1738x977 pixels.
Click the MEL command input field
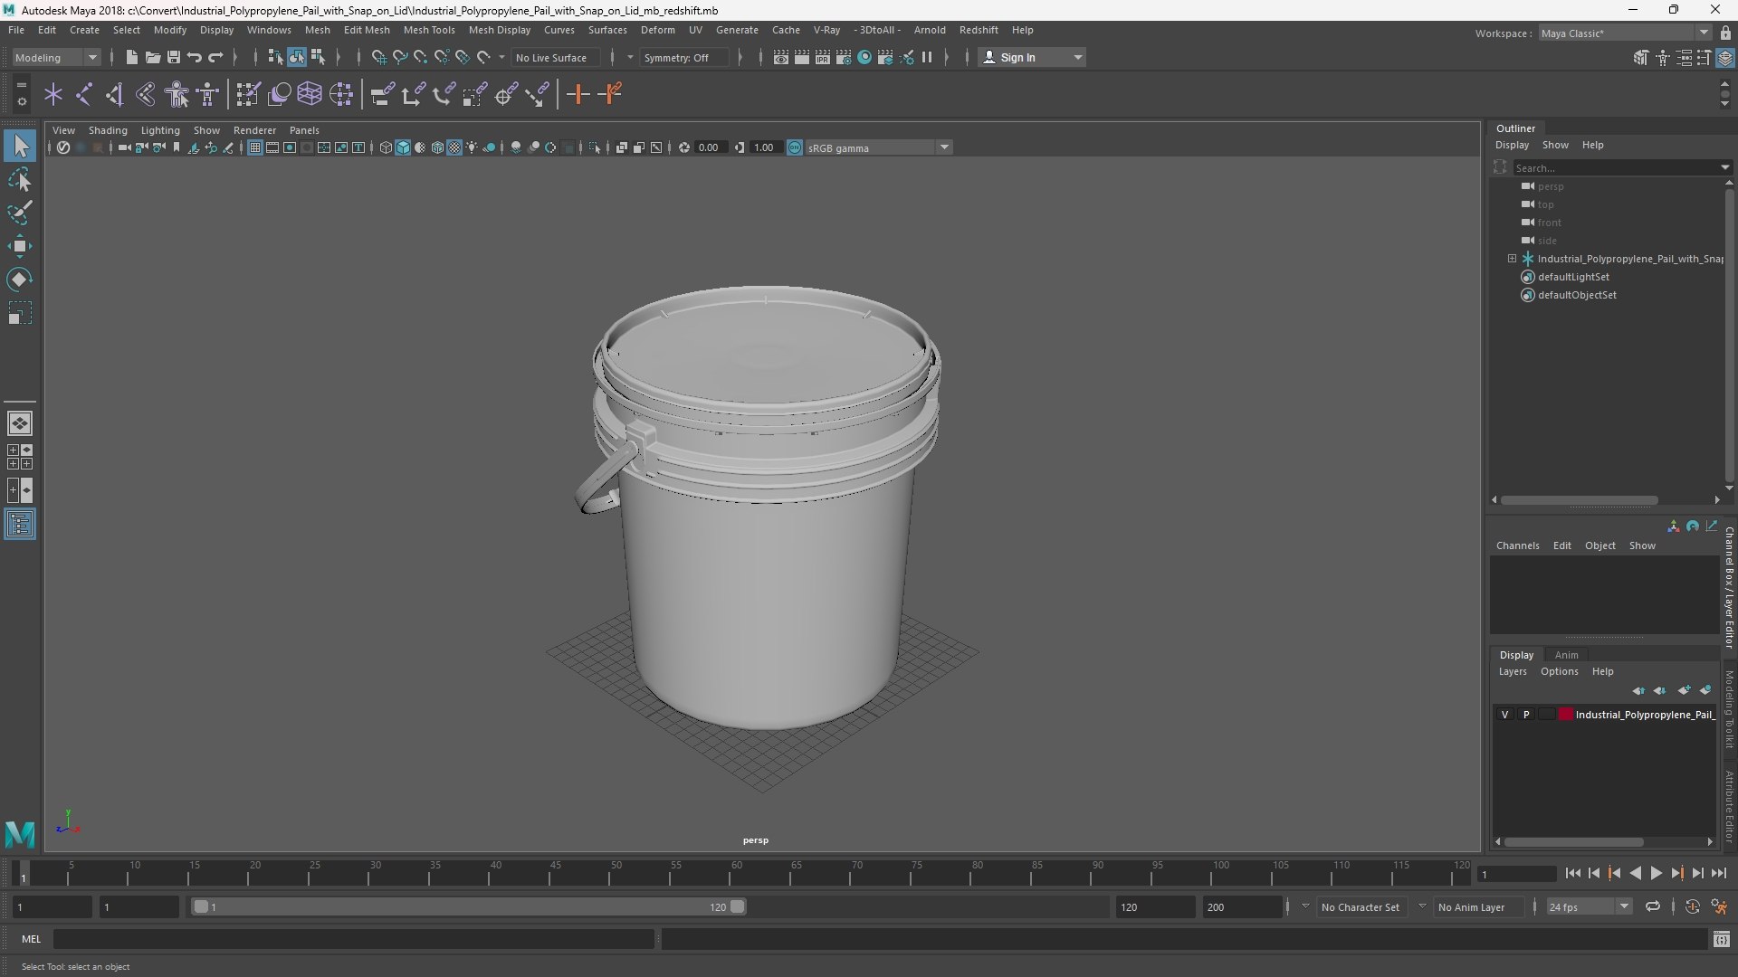353,939
